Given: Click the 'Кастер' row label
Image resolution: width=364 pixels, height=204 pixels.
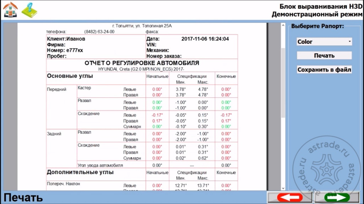Looking at the screenshot, I should tap(84, 88).
